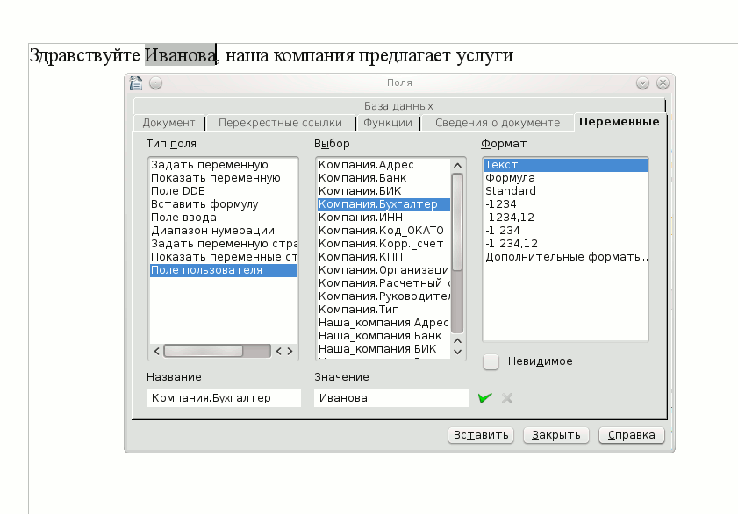
Task: Select Дополнительные форматы in the Формат list
Action: coord(566,257)
